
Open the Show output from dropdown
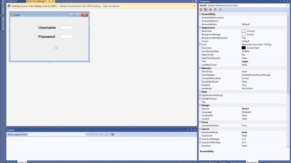pyautogui.click(x=85, y=134)
